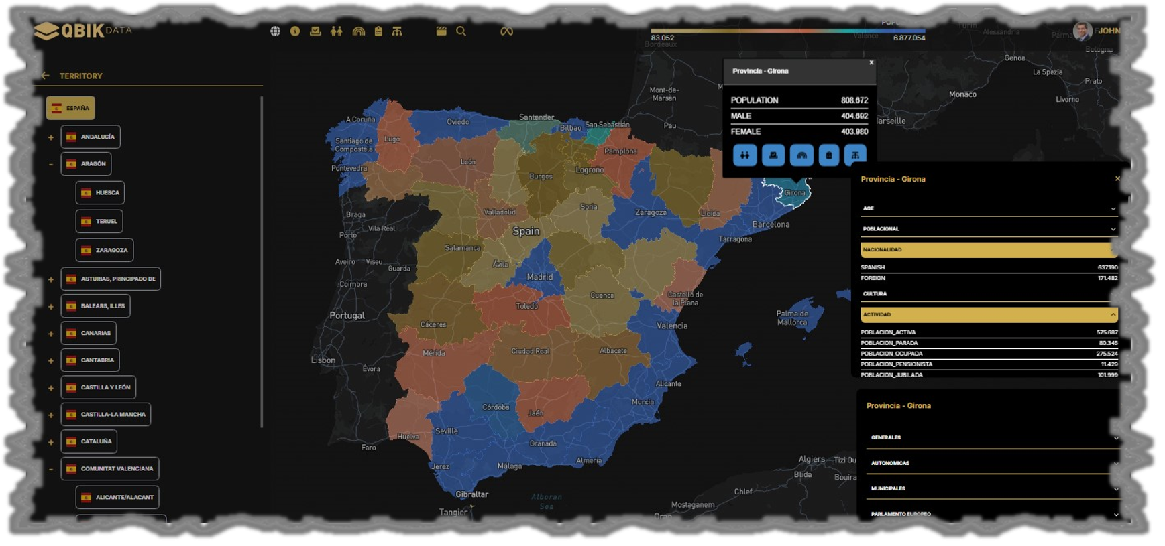Collapse the ACTIVIDAD section
The height and width of the screenshot is (546, 1165).
pos(1113,314)
